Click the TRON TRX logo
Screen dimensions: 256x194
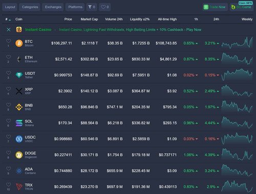(19, 187)
